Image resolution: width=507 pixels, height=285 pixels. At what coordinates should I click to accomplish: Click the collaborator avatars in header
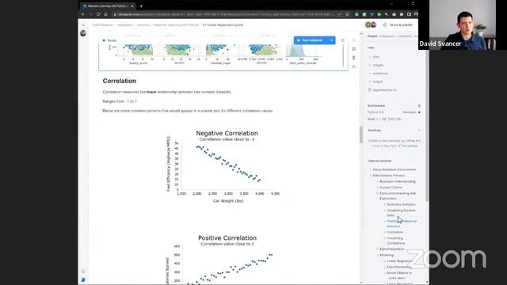click(371, 25)
